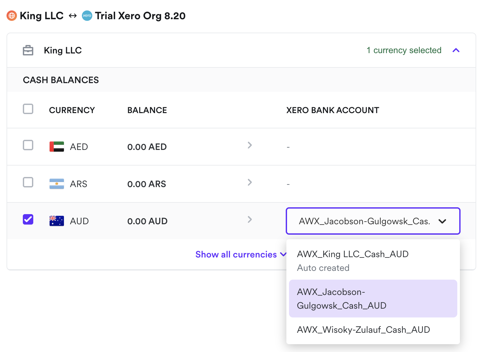Click the King LLC section title
The width and height of the screenshot is (486, 352).
click(63, 50)
